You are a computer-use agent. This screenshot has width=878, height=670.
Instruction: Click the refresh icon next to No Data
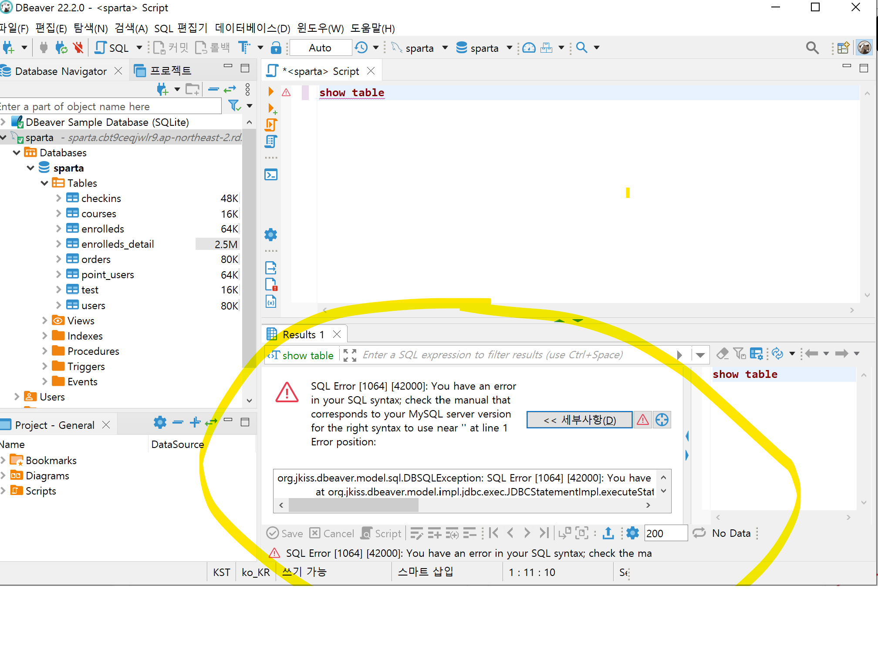(699, 533)
